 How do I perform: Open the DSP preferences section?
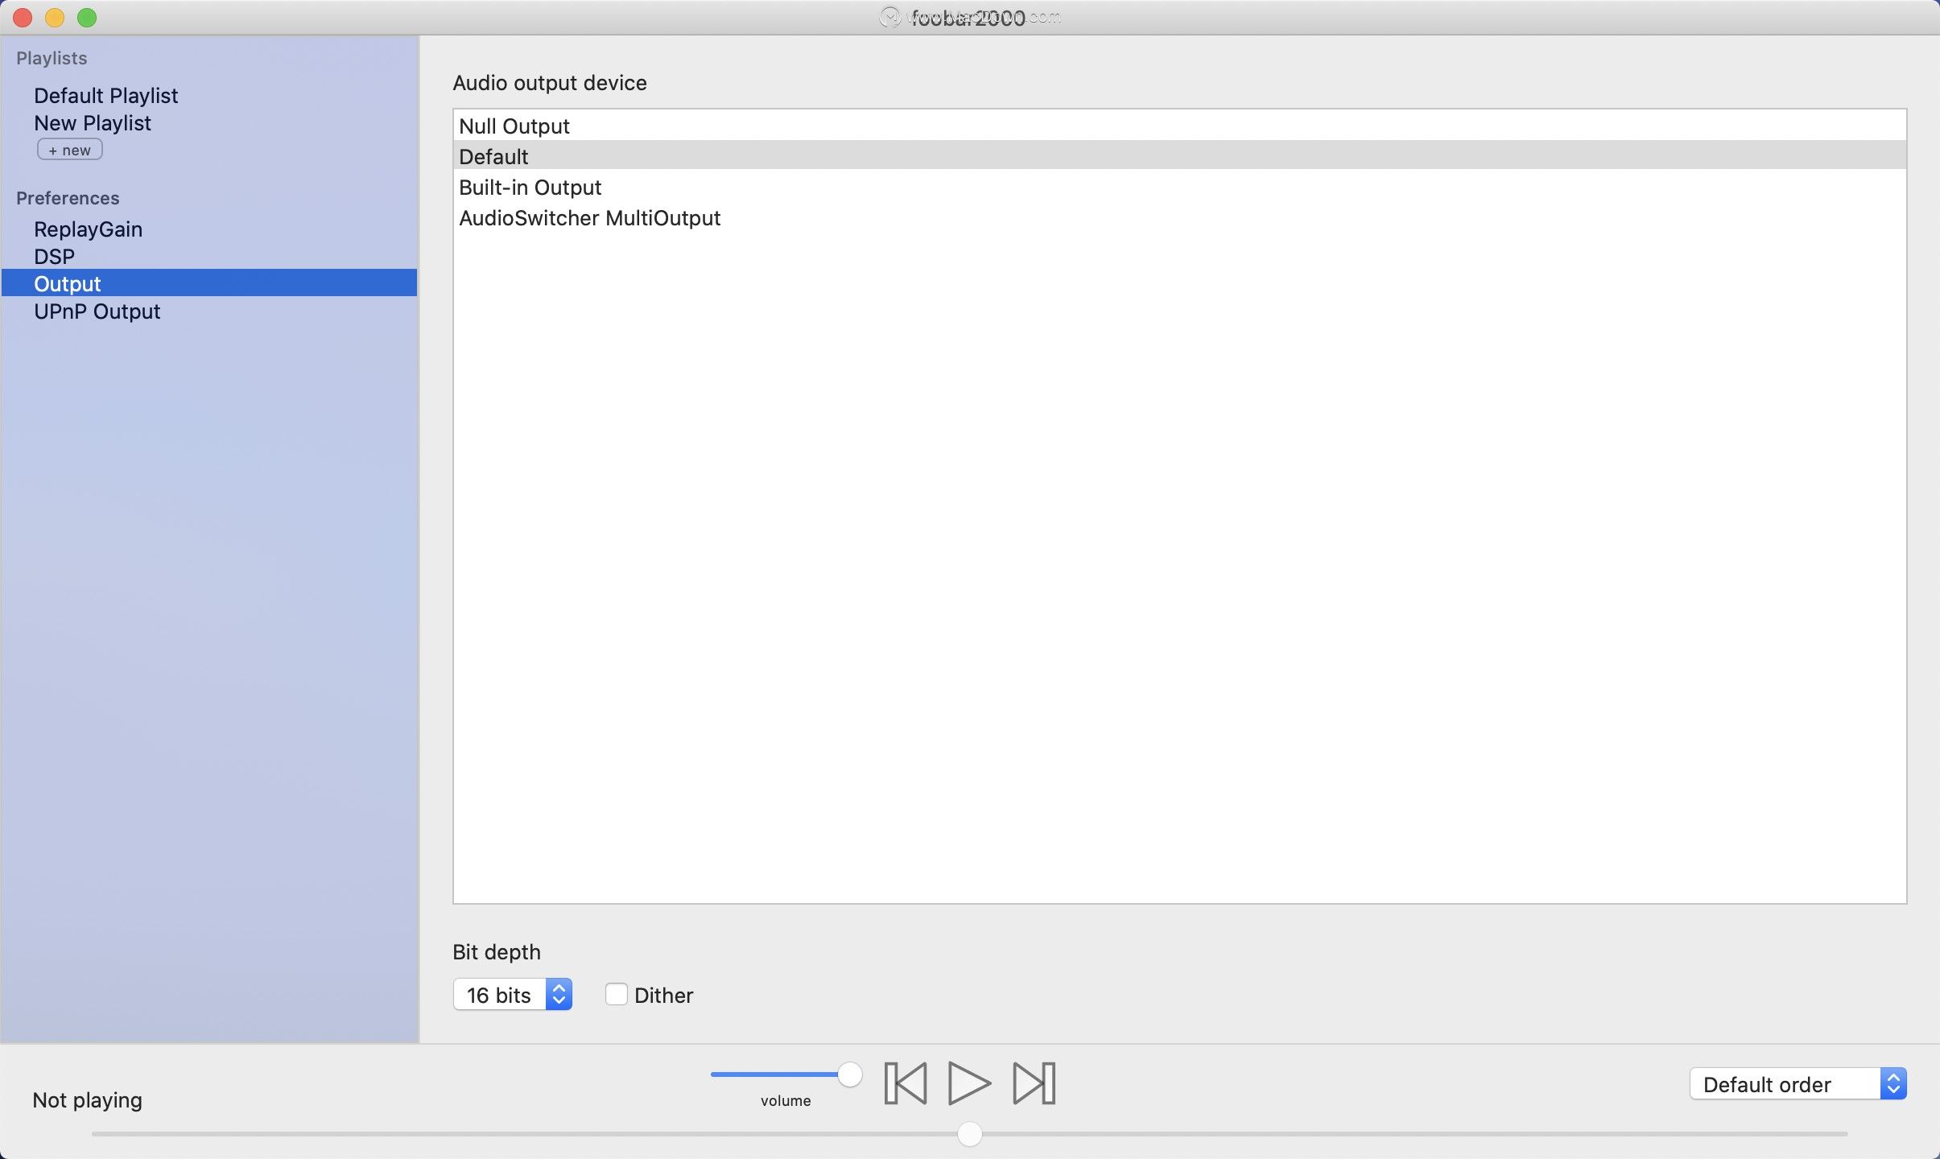(53, 256)
